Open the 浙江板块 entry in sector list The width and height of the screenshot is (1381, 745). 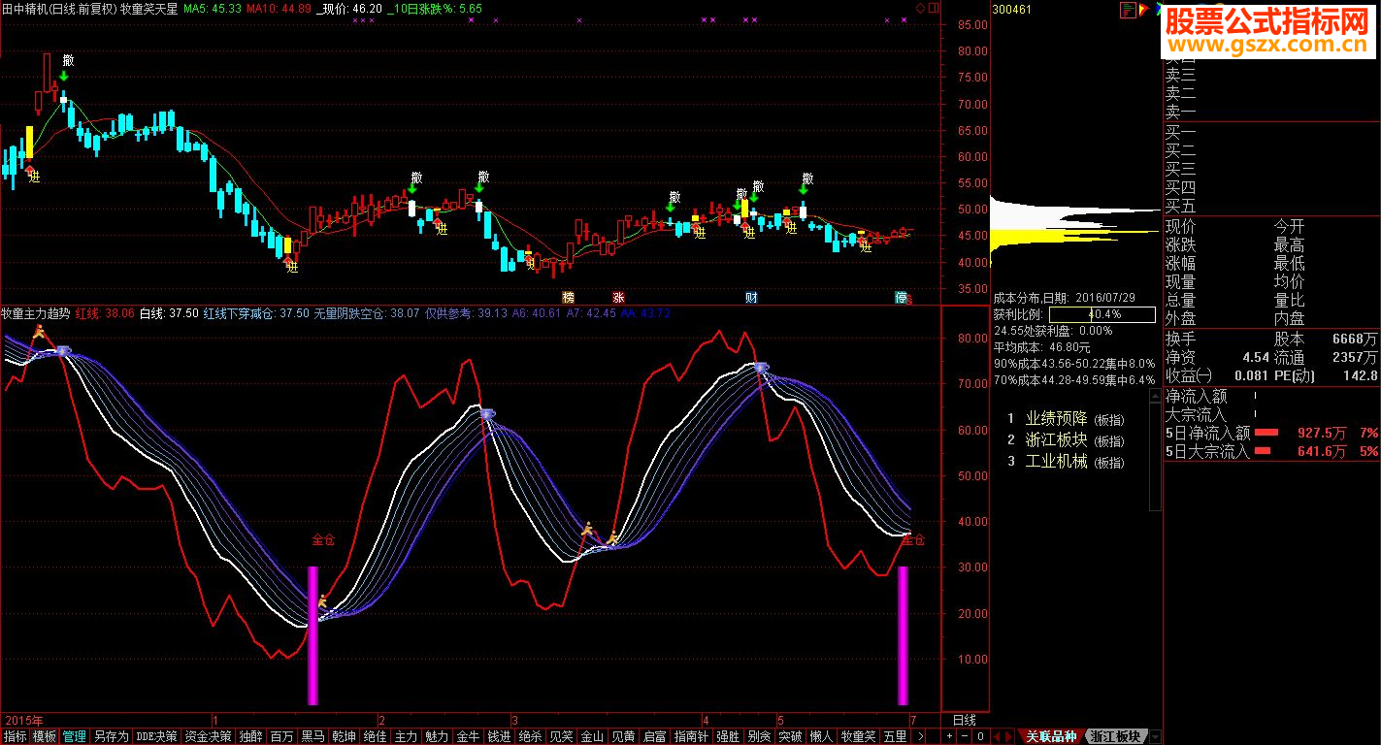[1056, 440]
